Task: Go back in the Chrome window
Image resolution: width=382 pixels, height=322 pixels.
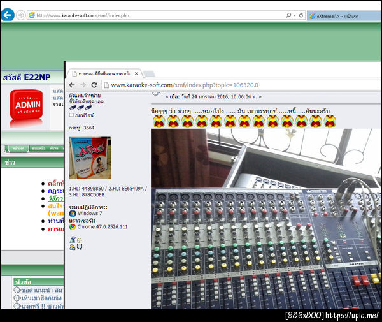Action: [72, 85]
